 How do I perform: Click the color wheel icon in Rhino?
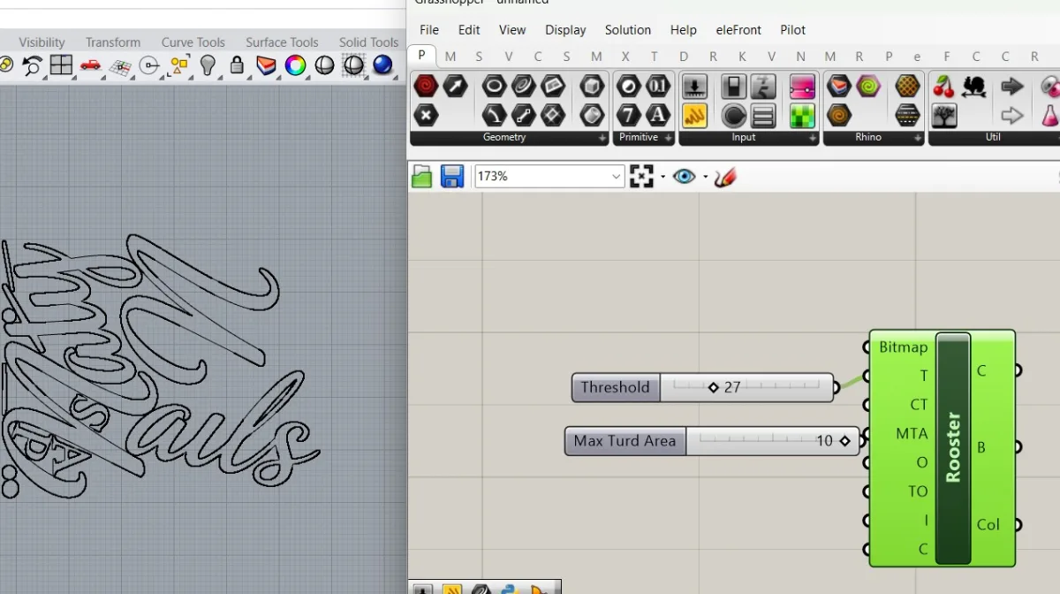295,65
